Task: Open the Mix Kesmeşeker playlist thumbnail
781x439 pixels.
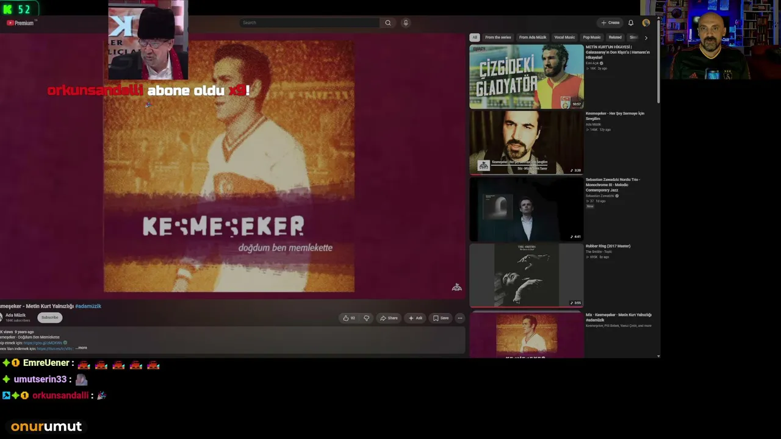Action: point(526,335)
